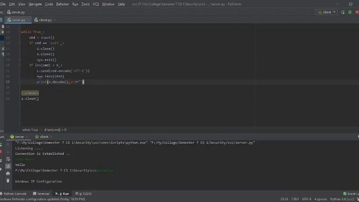Click 'Windows IP Configuration' console line
This screenshot has width=359, height=202.
coord(39,181)
